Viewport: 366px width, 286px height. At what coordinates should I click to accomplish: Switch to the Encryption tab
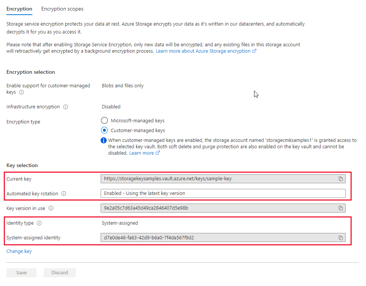pyautogui.click(x=19, y=9)
